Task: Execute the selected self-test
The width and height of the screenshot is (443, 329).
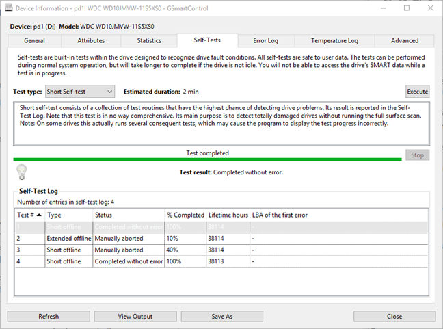Action: coord(417,92)
